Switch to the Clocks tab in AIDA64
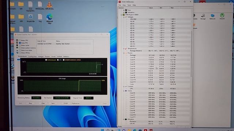The image size is (234, 131). tap(53, 56)
